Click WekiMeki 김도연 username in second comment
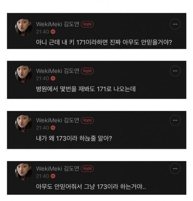Image resolution: width=193 pixels, height=201 pixels. coord(57,71)
